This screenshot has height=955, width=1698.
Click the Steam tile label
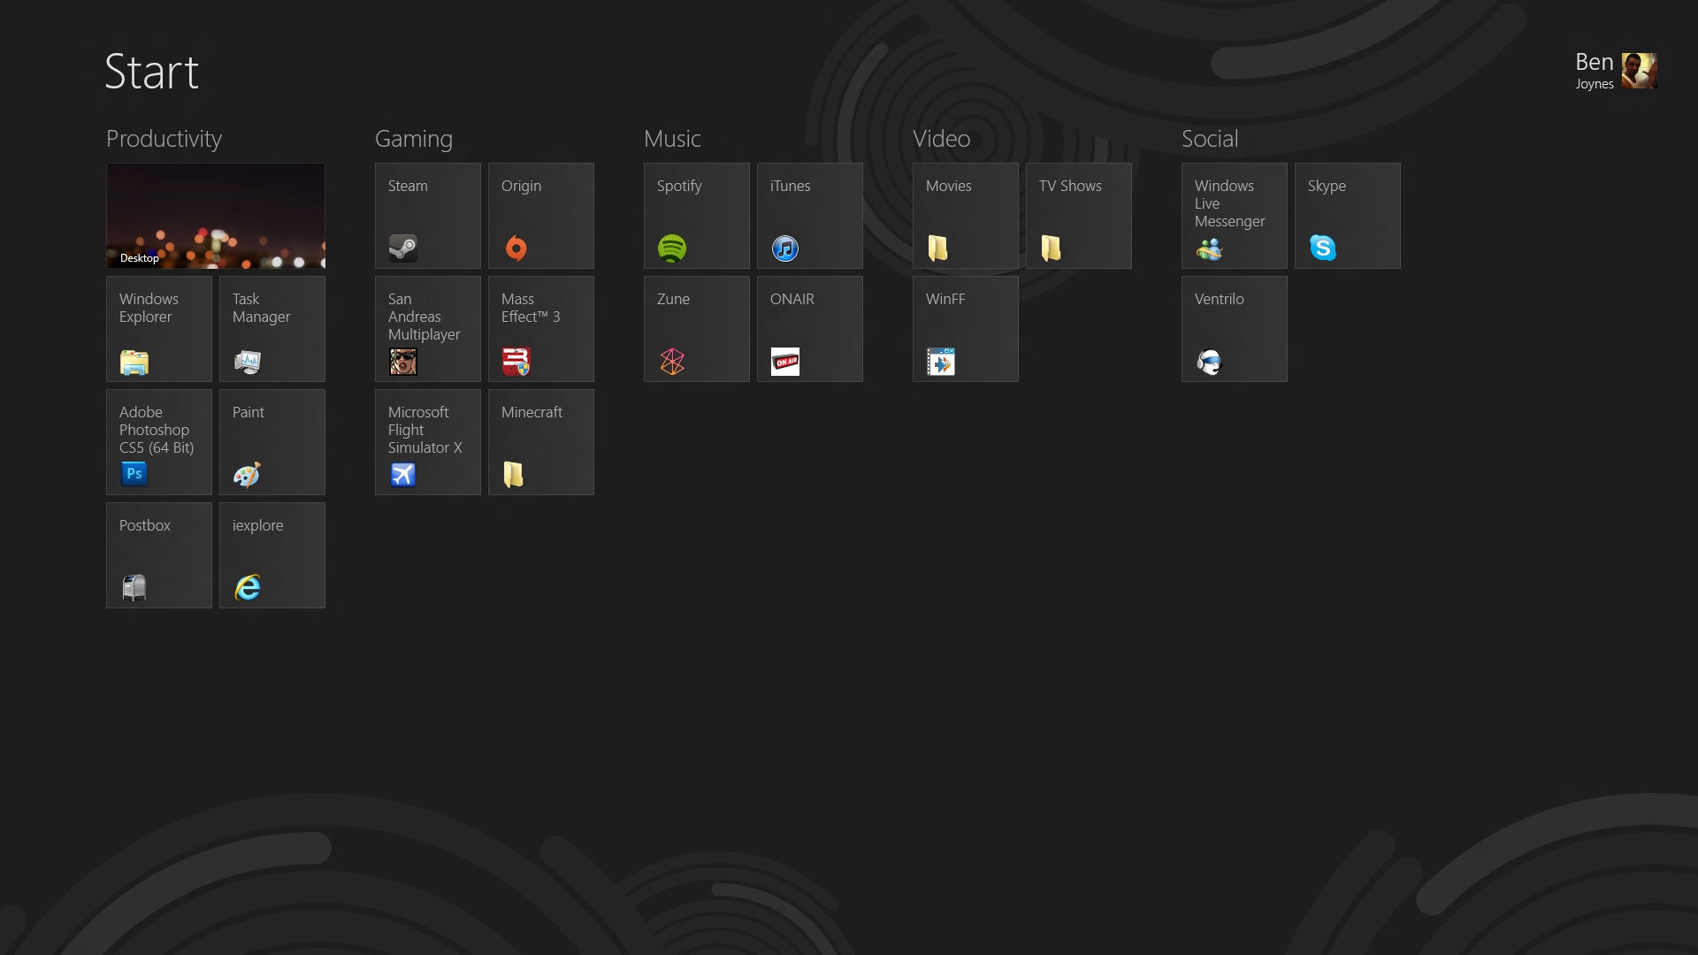(x=408, y=186)
